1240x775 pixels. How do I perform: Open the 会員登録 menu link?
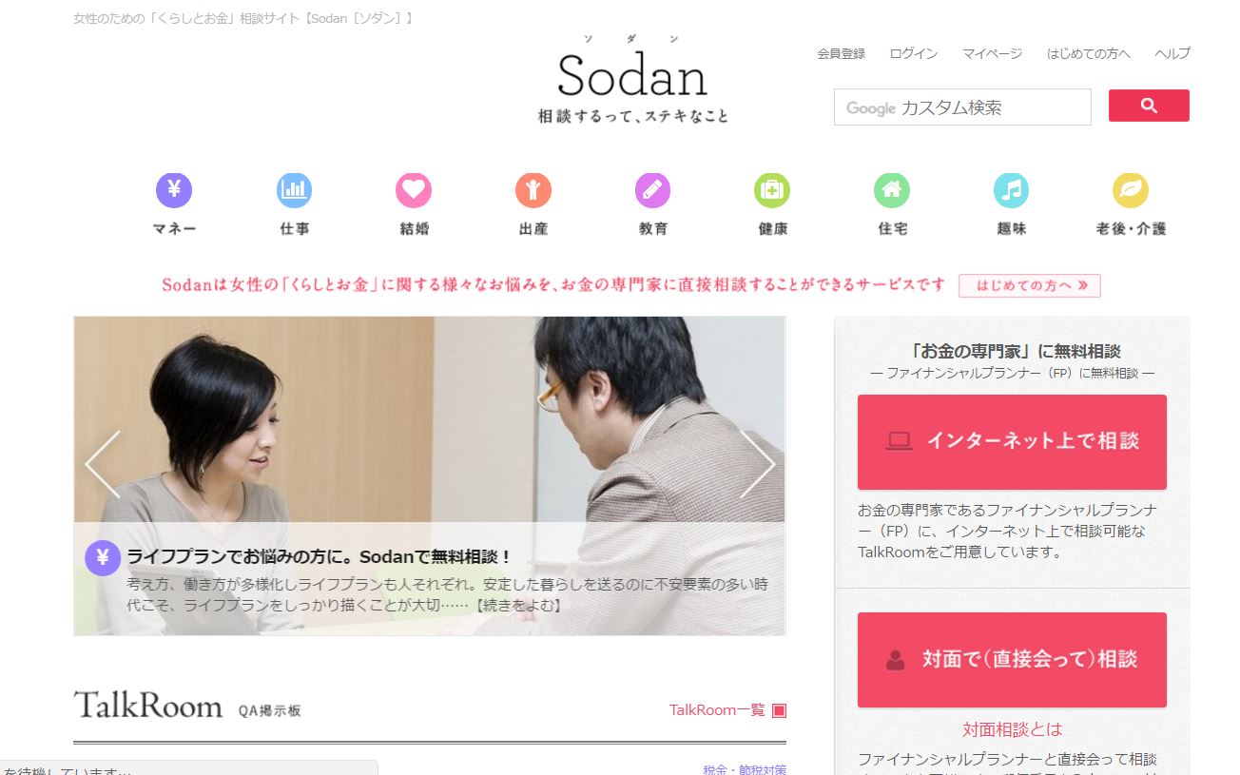tap(842, 54)
